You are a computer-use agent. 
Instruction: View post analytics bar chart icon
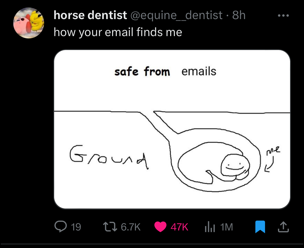pyautogui.click(x=210, y=227)
